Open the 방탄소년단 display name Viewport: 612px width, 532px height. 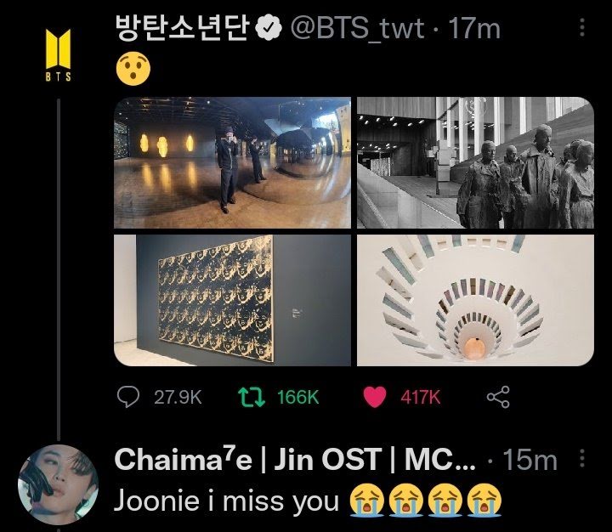(x=183, y=28)
